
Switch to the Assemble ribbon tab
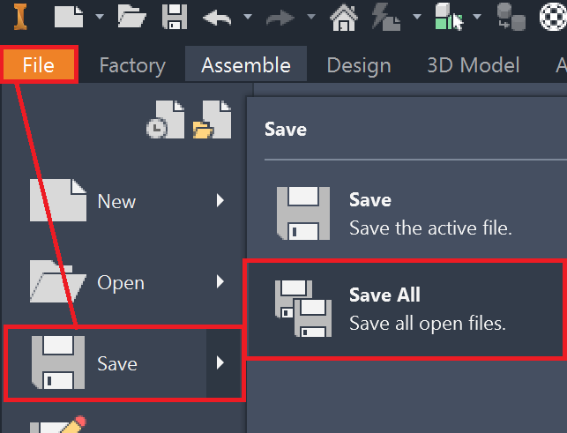tap(245, 65)
